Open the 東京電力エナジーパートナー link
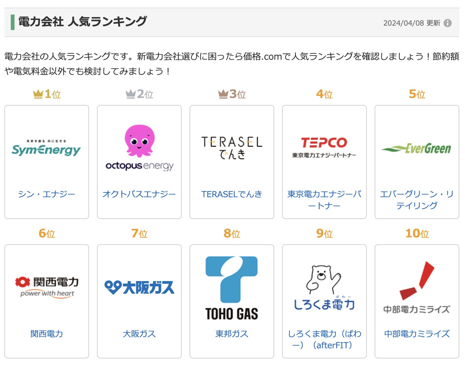 pos(324,200)
